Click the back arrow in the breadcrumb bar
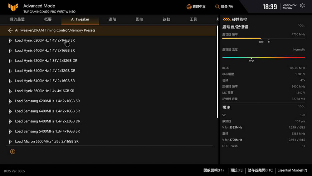Image resolution: width=312 pixels, height=176 pixels. tap(10, 31)
